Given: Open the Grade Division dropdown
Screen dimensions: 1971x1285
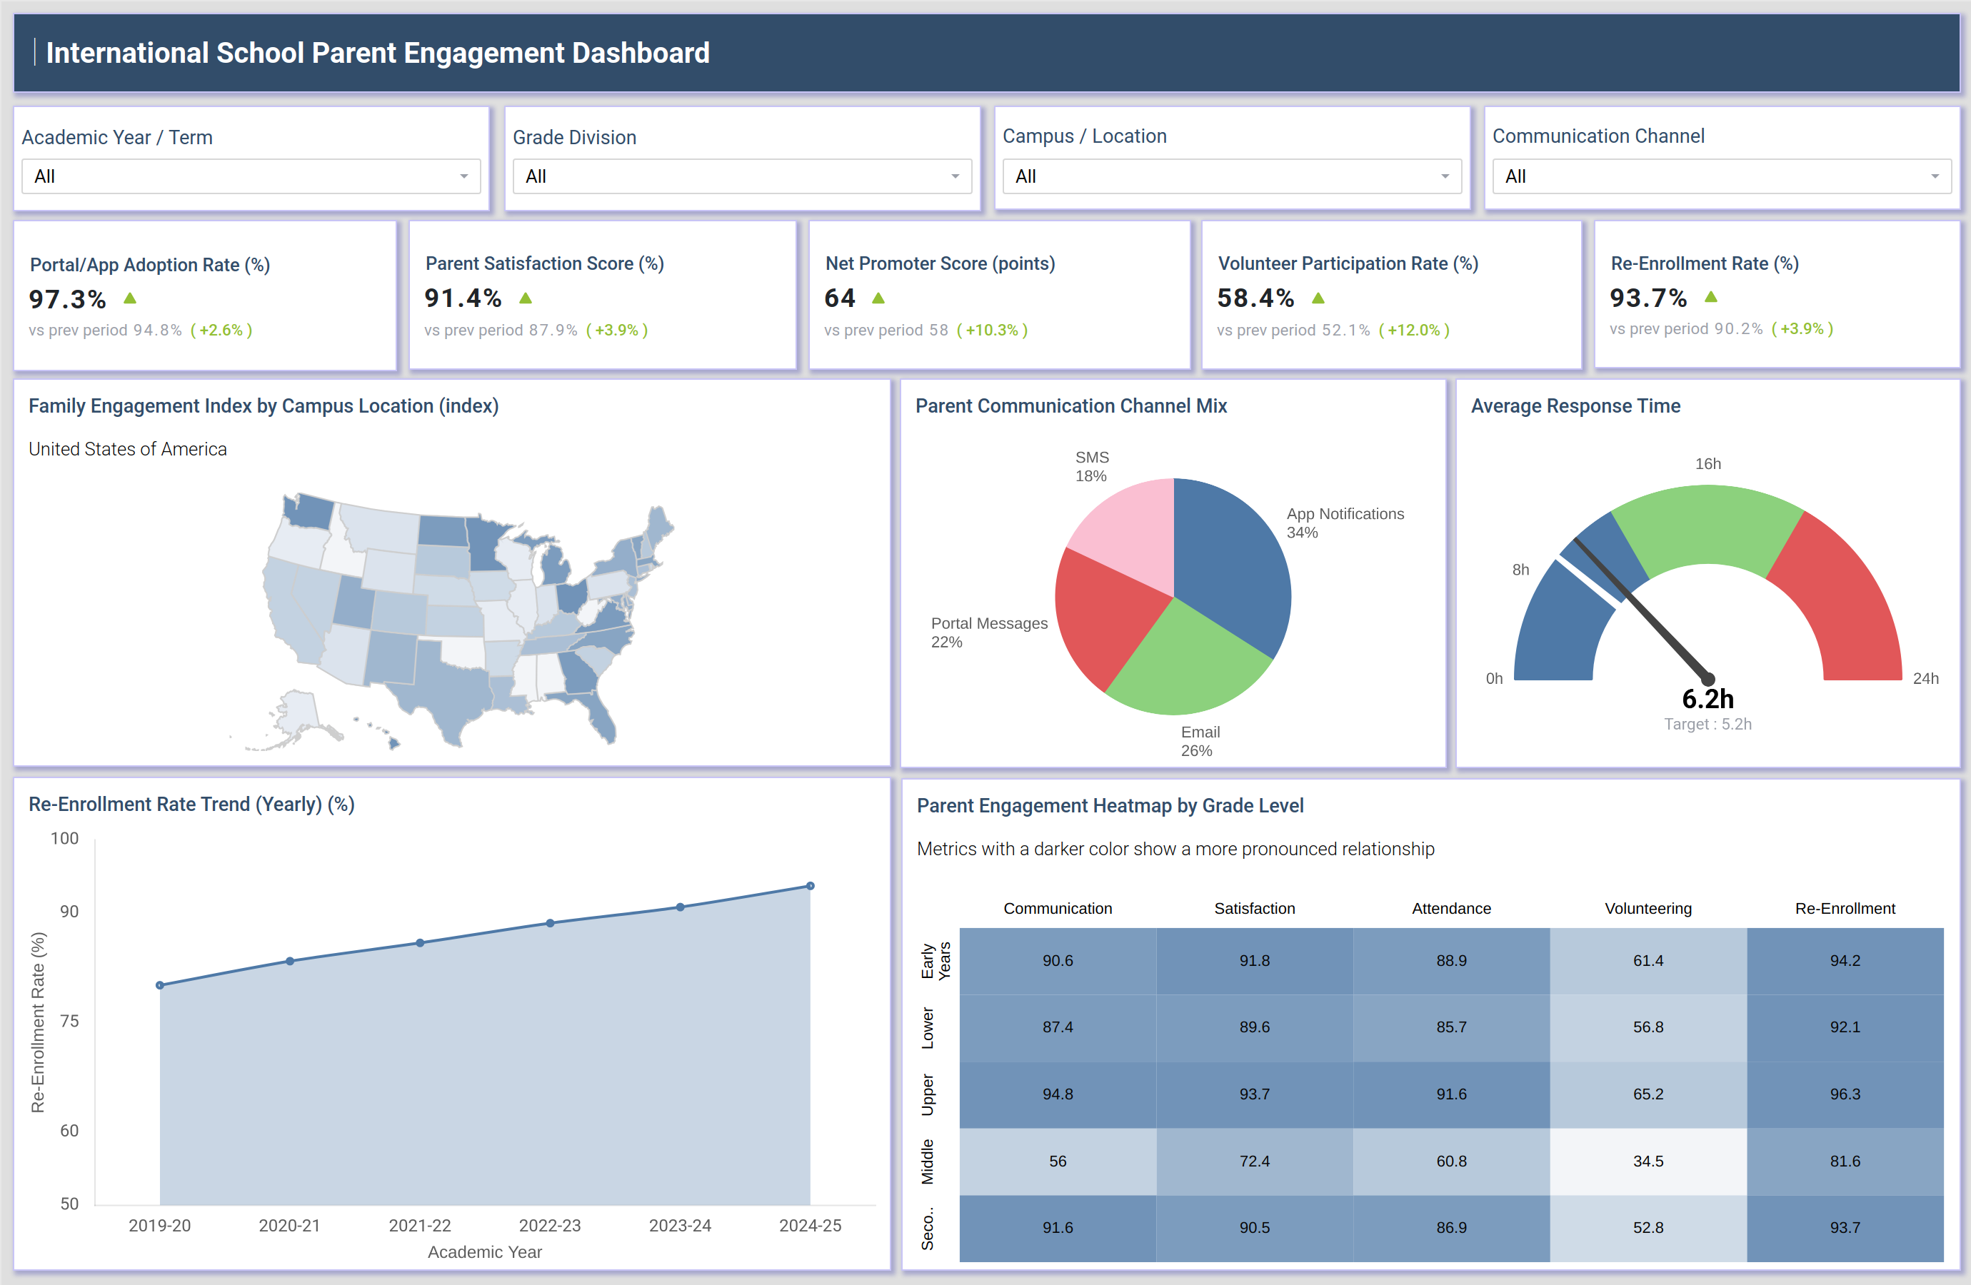Looking at the screenshot, I should (x=742, y=176).
